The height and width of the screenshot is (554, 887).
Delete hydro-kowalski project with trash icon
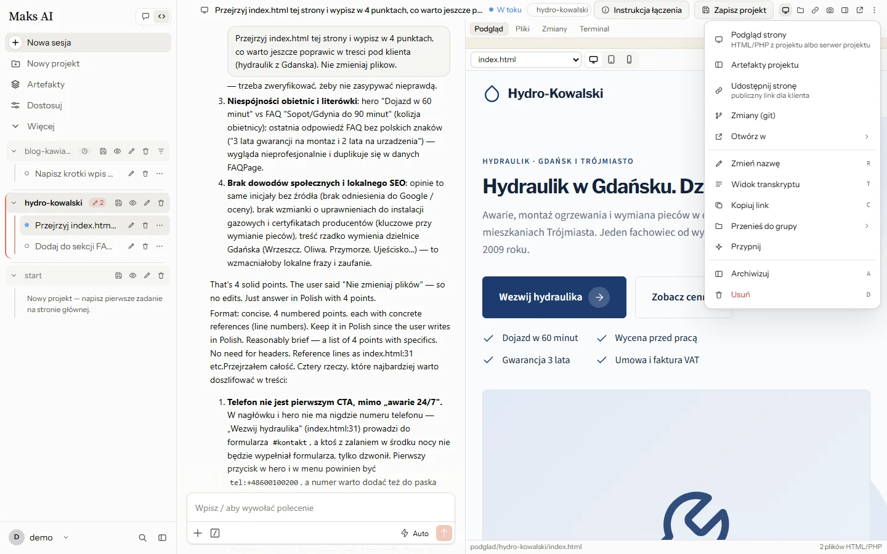[x=161, y=203]
